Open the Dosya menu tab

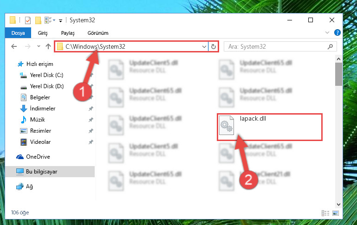pos(18,33)
